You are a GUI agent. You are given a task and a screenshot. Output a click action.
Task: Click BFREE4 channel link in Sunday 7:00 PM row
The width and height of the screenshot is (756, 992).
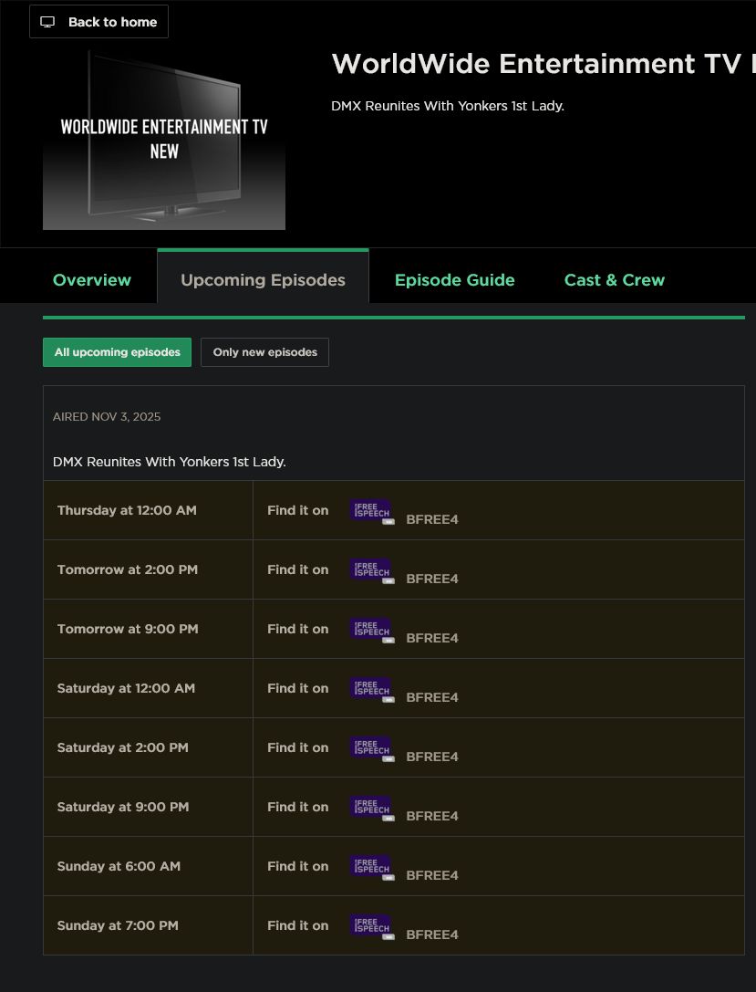(x=432, y=935)
